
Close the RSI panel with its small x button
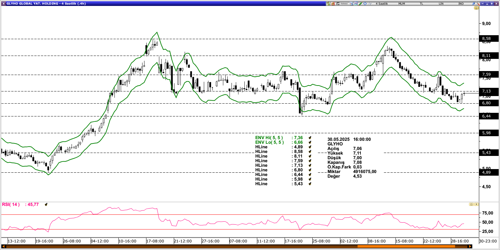click(x=477, y=204)
